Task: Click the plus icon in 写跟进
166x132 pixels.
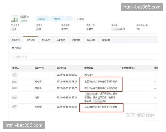Action: coord(13,48)
